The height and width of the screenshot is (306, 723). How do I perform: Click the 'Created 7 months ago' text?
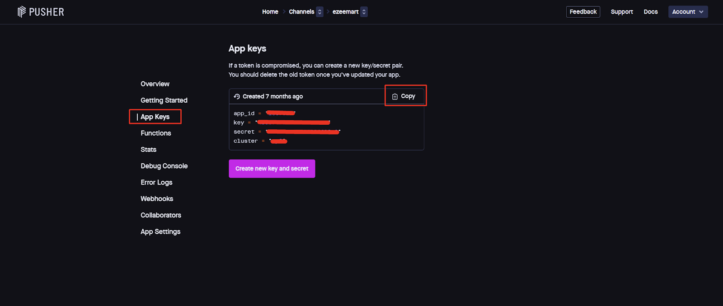click(x=272, y=96)
